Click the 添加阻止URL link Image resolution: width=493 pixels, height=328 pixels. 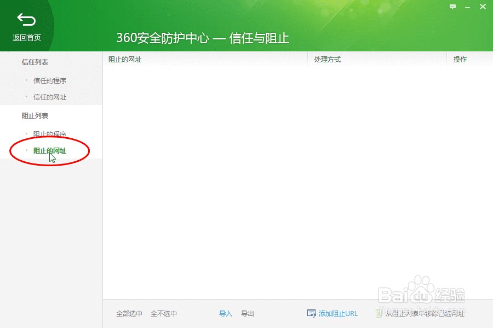pyautogui.click(x=339, y=314)
